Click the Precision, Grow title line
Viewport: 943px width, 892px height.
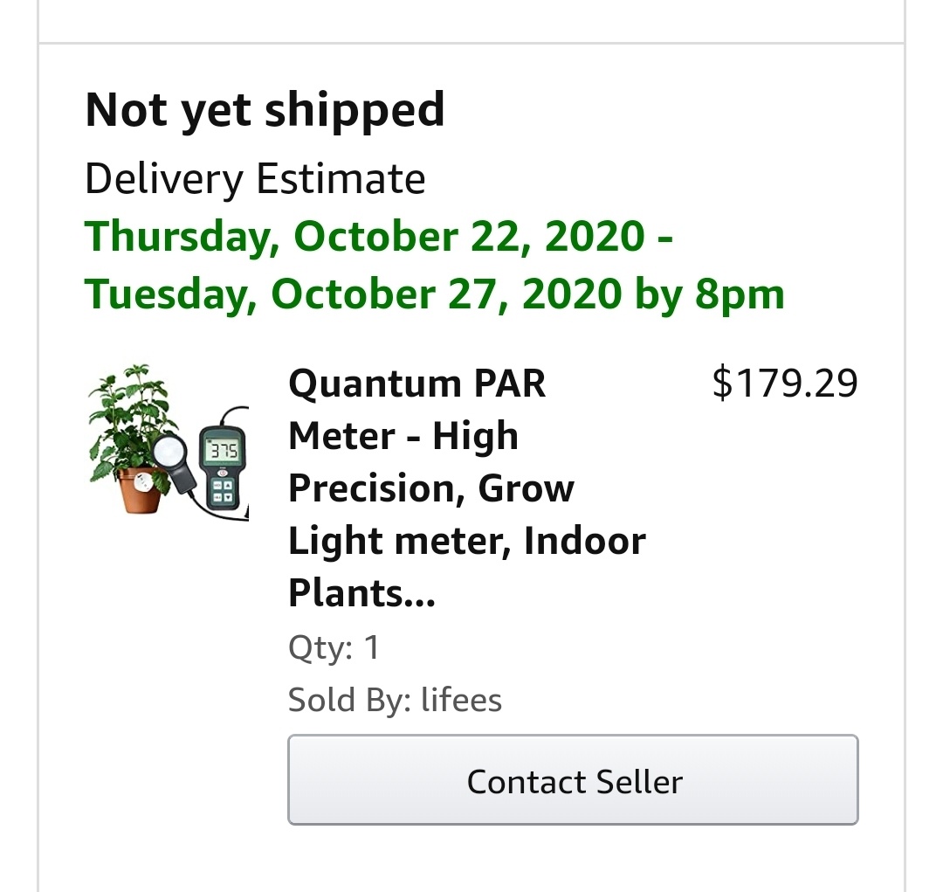(431, 488)
